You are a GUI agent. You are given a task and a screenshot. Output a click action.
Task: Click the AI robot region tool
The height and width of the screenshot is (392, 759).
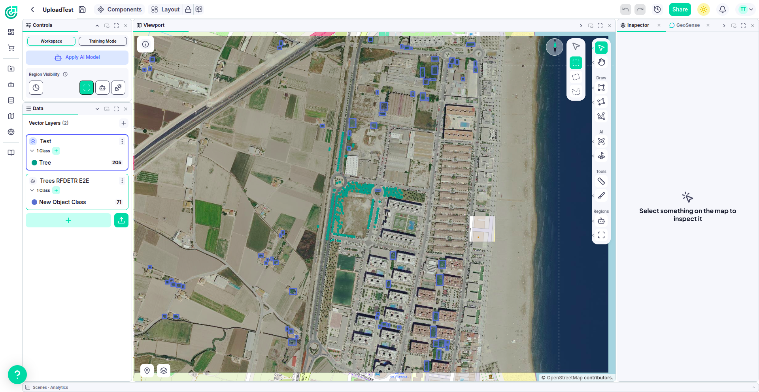click(x=601, y=221)
